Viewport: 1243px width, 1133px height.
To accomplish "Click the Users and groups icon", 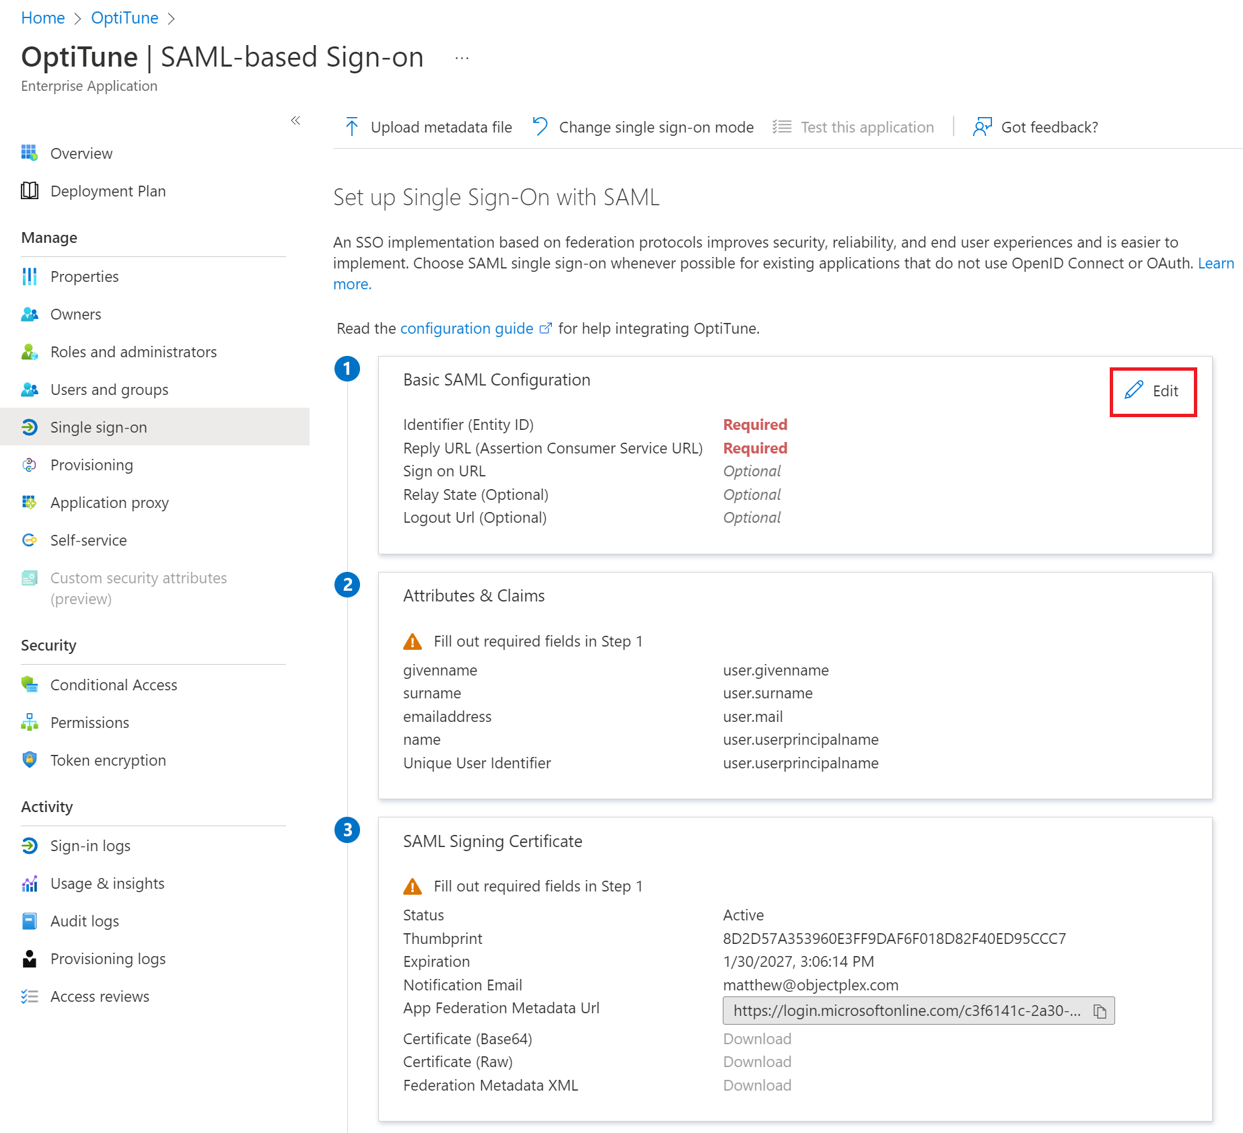I will (x=30, y=389).
